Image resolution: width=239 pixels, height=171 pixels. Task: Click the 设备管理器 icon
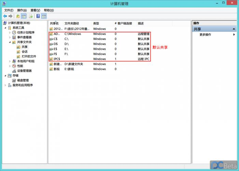point(14,71)
